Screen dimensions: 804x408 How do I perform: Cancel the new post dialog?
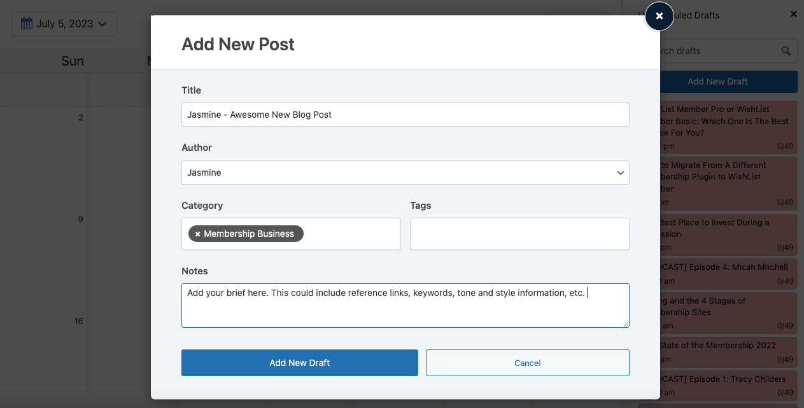click(527, 363)
